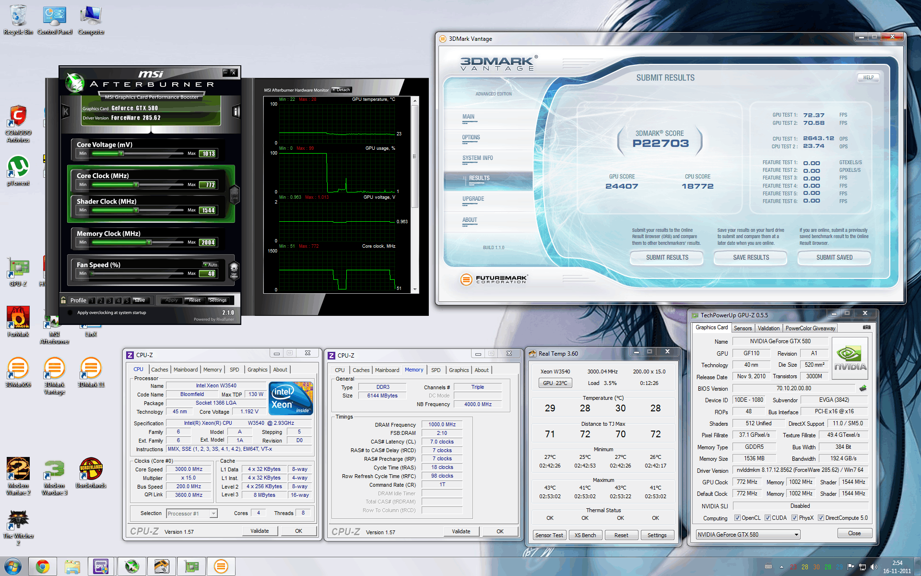Click the profile lock icon in Afterburner
The image size is (921, 576).
[x=63, y=300]
